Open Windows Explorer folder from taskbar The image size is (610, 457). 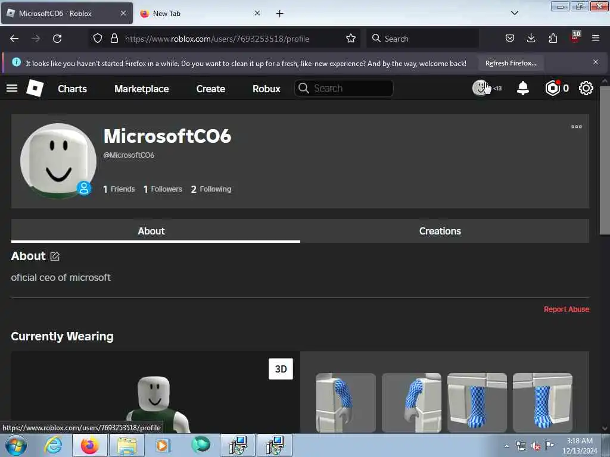point(126,445)
